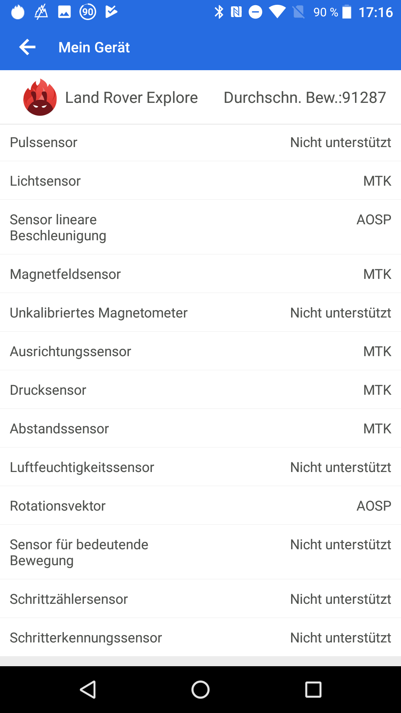The width and height of the screenshot is (401, 713).
Task: Open recent apps square button
Action: [x=313, y=690]
